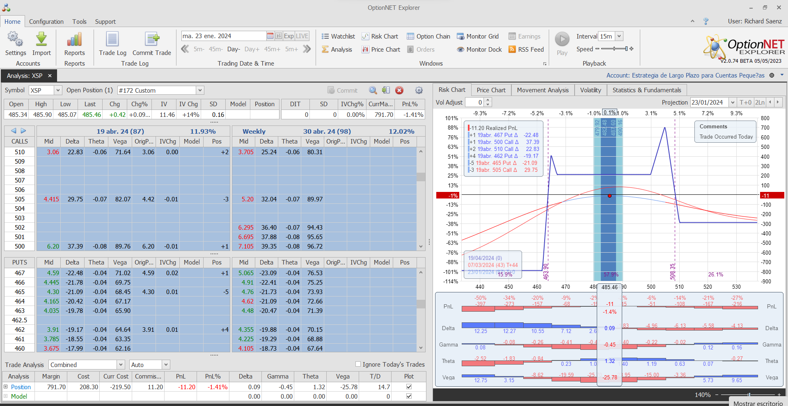Click the Day+ time step button
Viewport: 788px width, 406px height.
(x=252, y=49)
